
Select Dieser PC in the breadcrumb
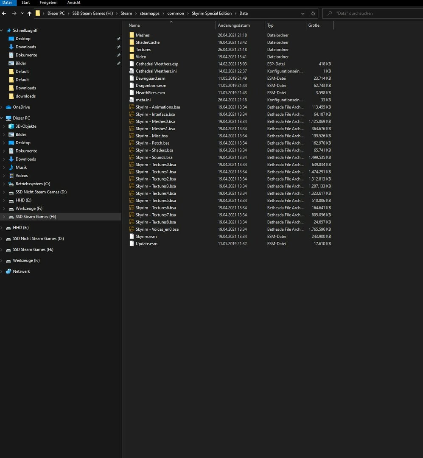point(56,14)
